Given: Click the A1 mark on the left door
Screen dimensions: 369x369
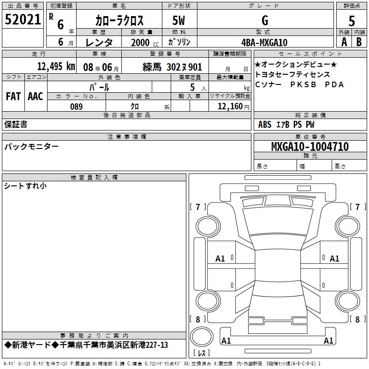Looking at the screenshot, I should tap(220, 259).
